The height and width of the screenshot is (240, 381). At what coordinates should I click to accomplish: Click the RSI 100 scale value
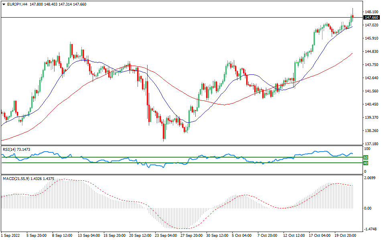[x=367, y=149]
